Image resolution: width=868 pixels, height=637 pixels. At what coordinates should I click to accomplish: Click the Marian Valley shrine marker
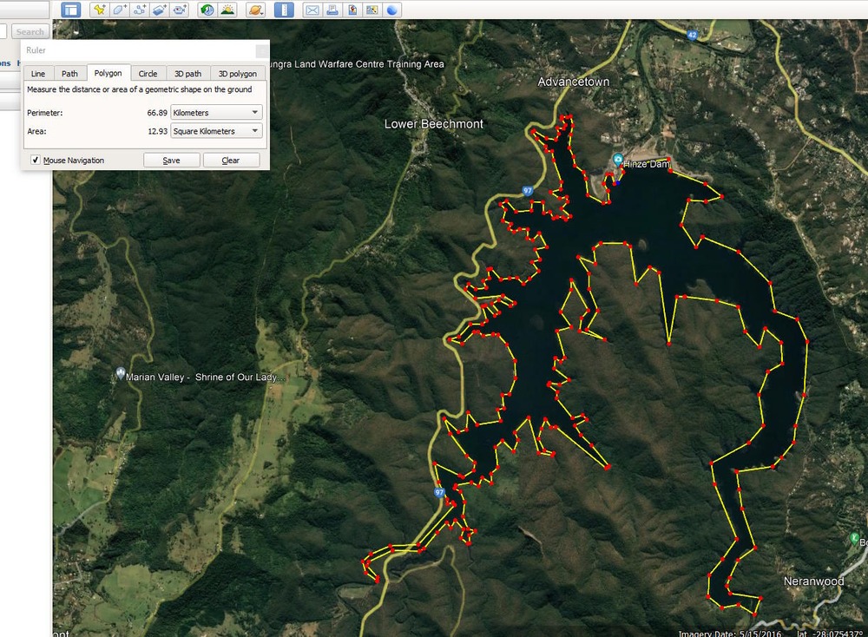pos(120,374)
